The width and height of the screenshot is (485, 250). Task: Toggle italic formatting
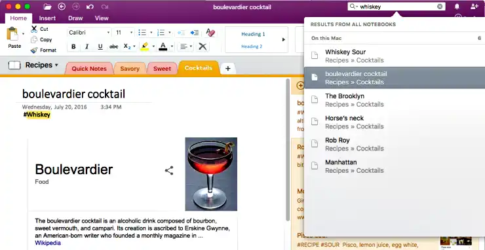[87, 46]
